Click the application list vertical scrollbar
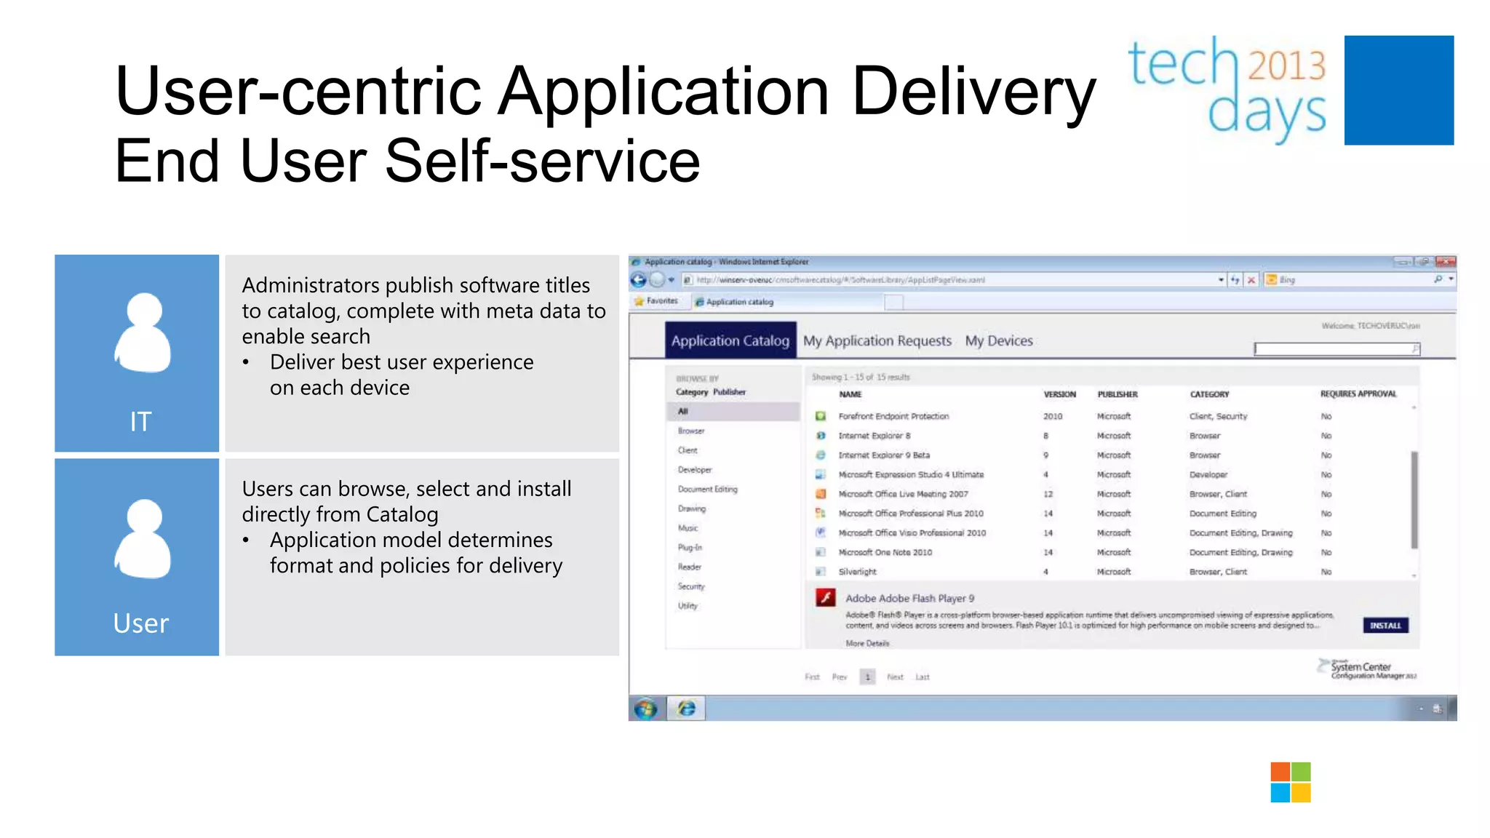This screenshot has width=1490, height=838. (1414, 500)
